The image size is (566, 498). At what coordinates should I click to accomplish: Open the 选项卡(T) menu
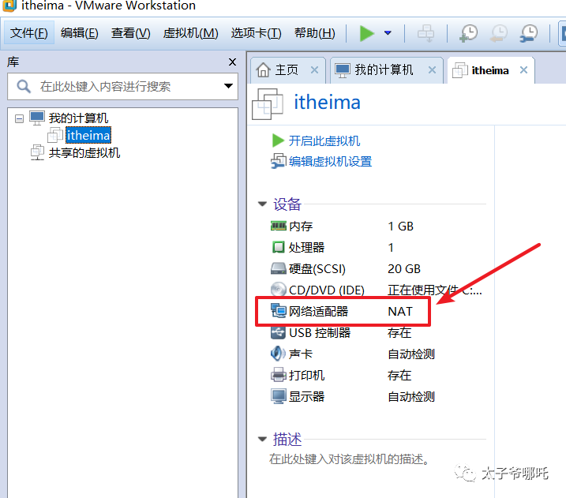pyautogui.click(x=256, y=33)
